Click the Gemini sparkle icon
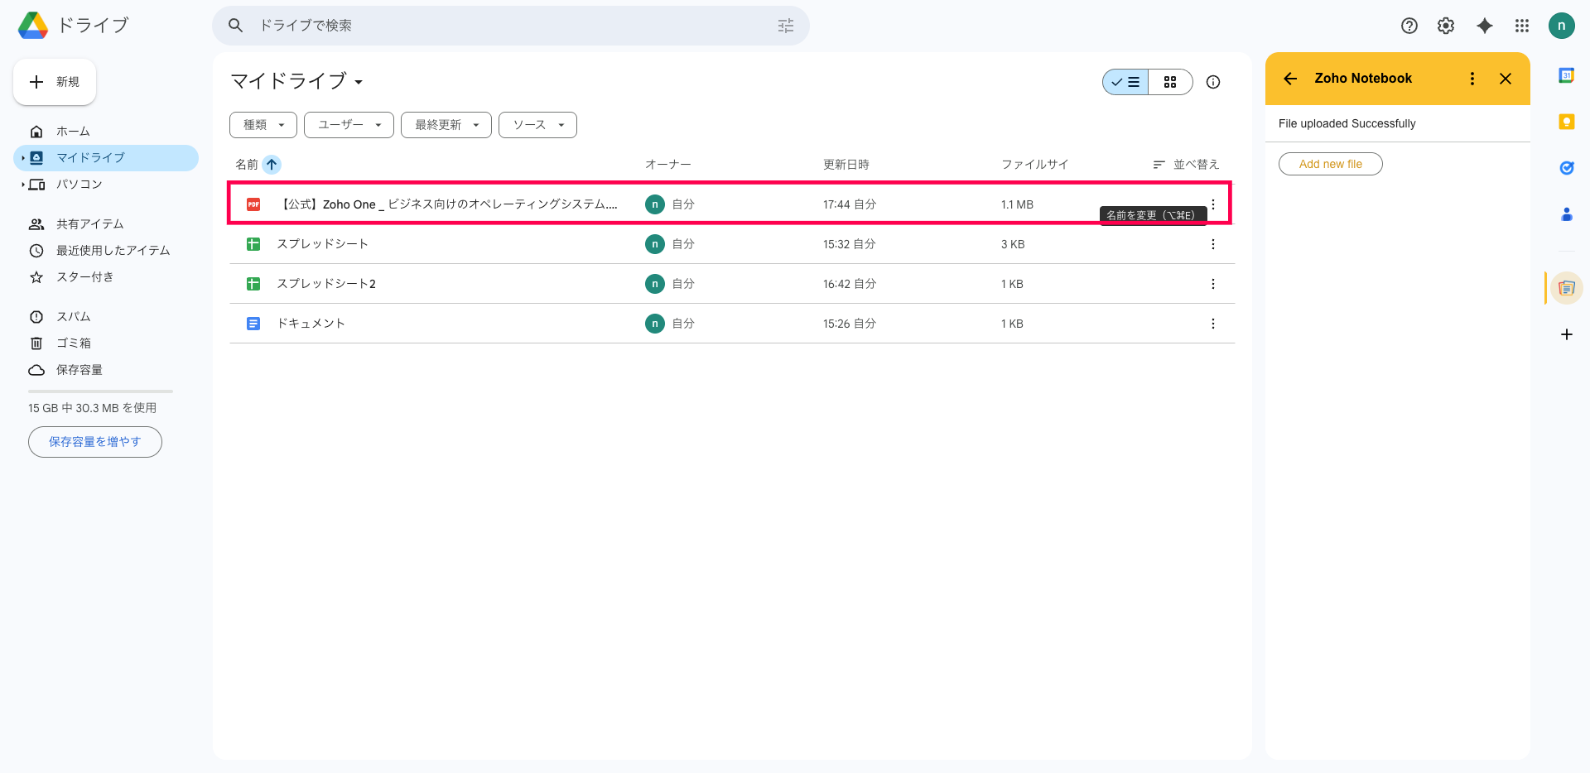1590x773 pixels. 1485,26
